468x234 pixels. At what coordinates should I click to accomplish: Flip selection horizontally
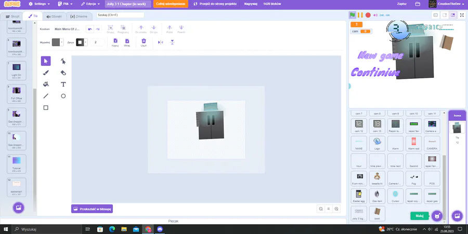pos(161,42)
